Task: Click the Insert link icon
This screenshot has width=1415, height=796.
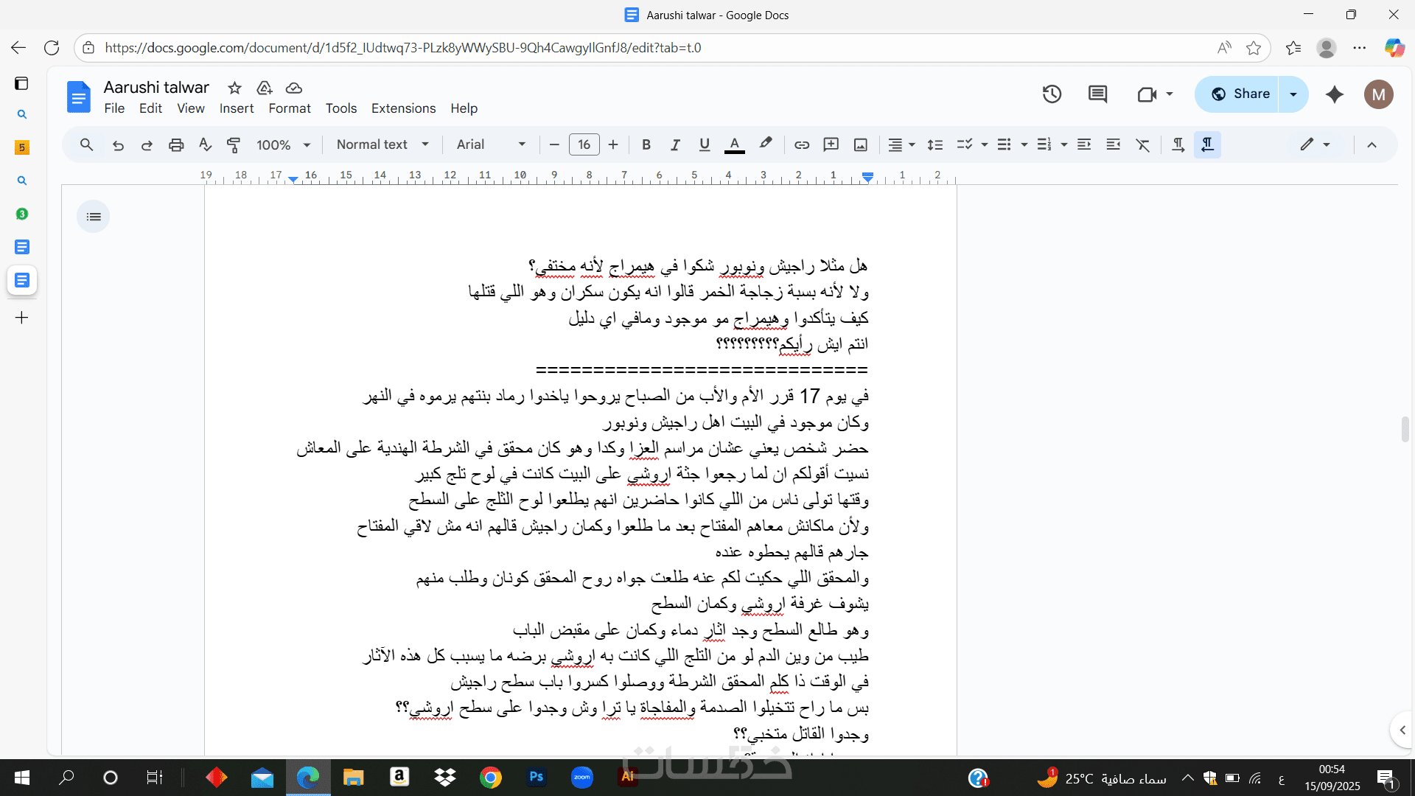Action: point(802,144)
